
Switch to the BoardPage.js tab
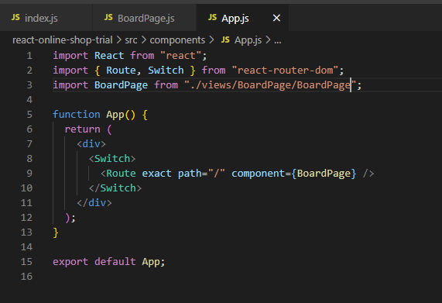(x=144, y=18)
